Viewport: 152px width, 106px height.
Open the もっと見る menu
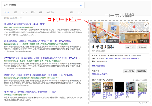(50, 12)
